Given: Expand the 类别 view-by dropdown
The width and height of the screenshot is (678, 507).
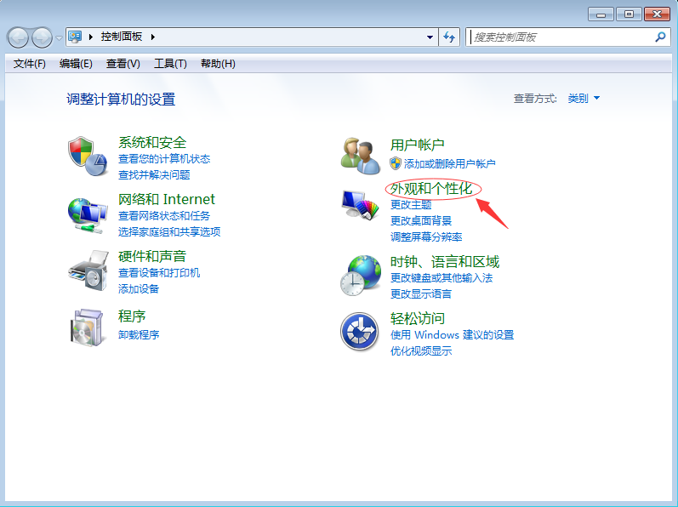Looking at the screenshot, I should pyautogui.click(x=584, y=99).
